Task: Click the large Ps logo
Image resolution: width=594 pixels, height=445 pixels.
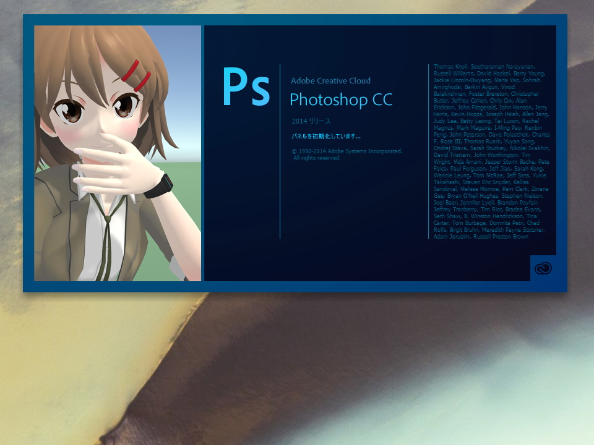Action: click(246, 87)
